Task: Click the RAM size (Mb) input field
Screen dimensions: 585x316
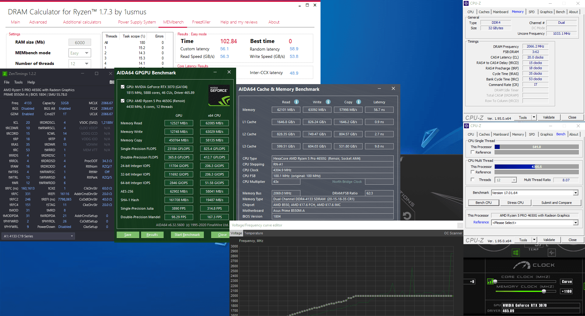Action: coord(80,43)
